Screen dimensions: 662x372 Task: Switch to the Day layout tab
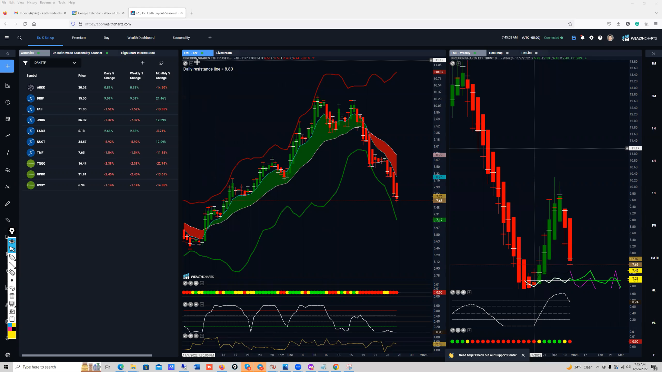point(107,38)
